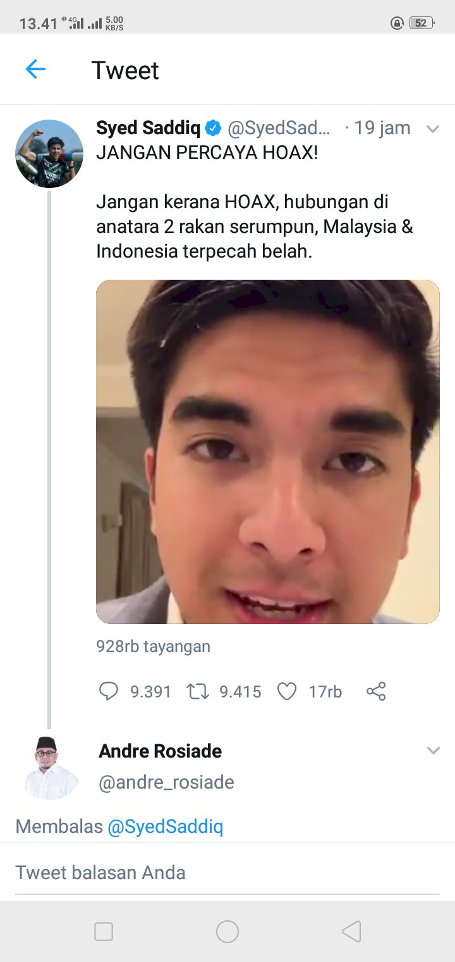Tap the back arrow icon

coord(35,69)
